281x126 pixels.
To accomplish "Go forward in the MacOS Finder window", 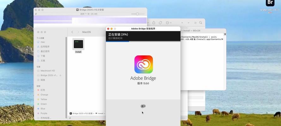I will click(78, 32).
